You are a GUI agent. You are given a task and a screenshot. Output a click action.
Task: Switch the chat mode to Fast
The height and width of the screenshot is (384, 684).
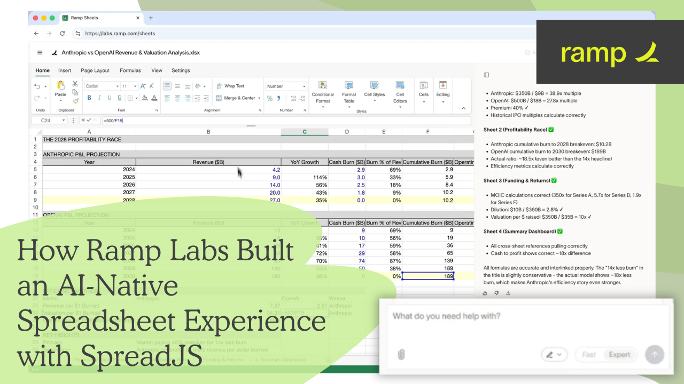click(589, 355)
